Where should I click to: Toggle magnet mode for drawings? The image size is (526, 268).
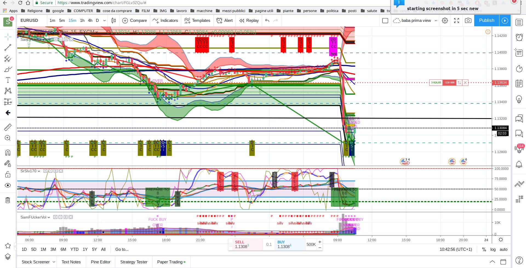pos(8,153)
